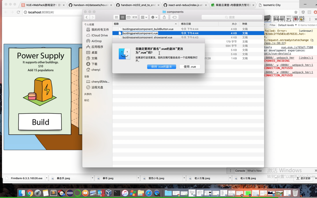Open Terminal from the Dock
Viewport: 317px width, 198px height.
(x=117, y=193)
